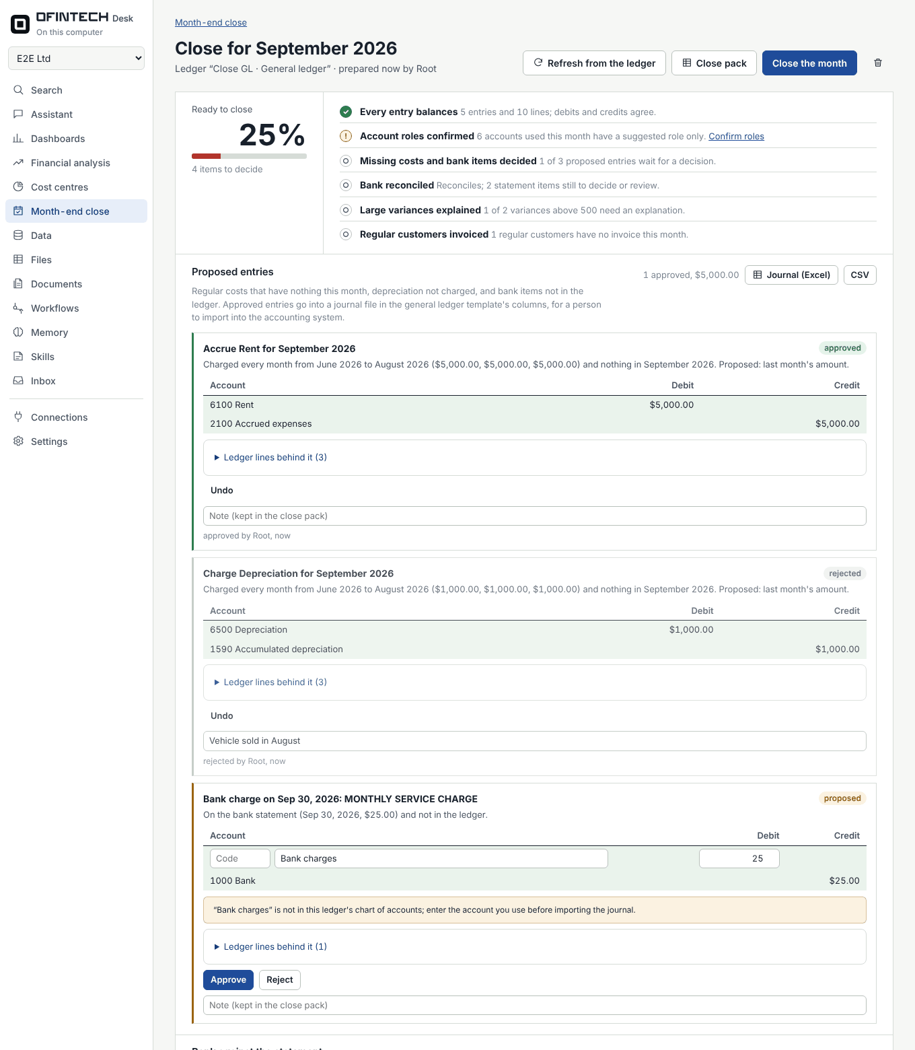The height and width of the screenshot is (1050, 915).
Task: Click the Close the month button
Action: point(809,63)
